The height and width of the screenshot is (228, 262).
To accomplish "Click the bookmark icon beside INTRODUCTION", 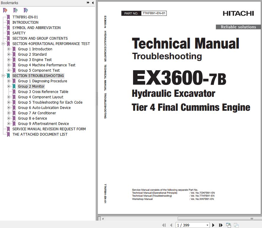I will coord(8,23).
